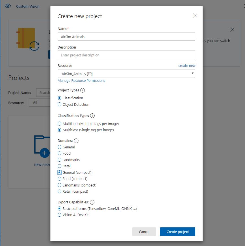Select the Object Detection project type
This screenshot has width=245, height=246.
pos(59,104)
